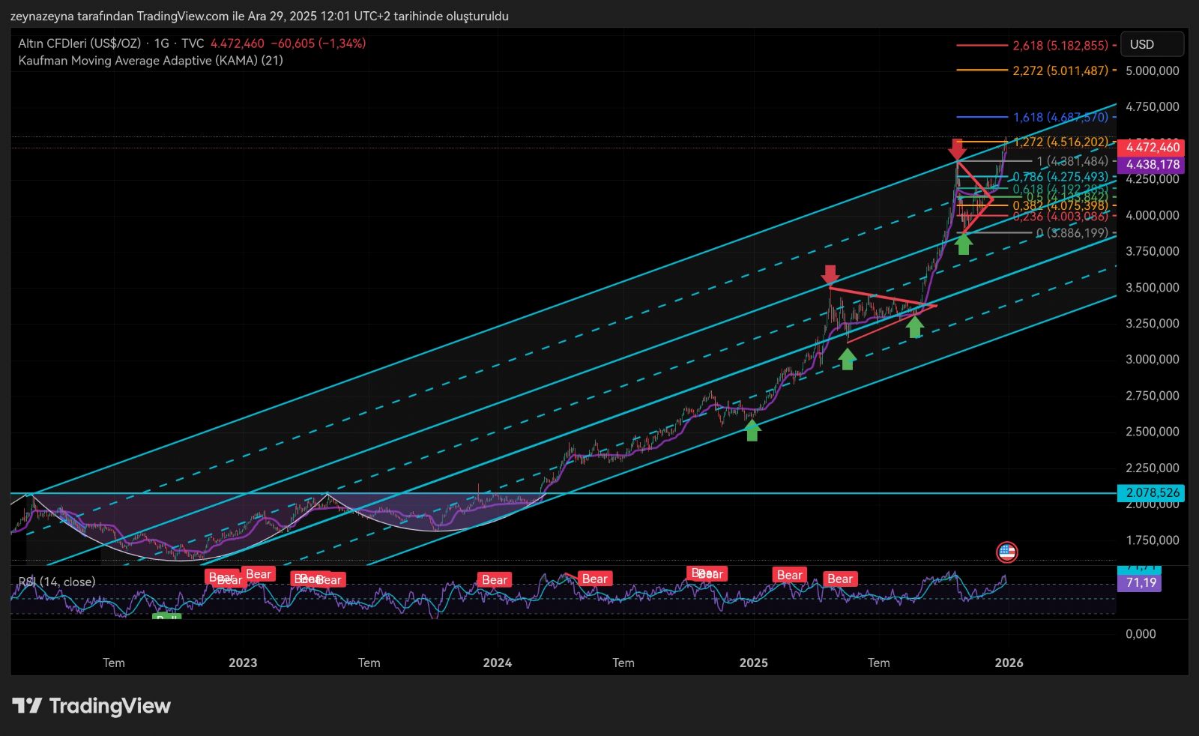
Task: Click green up arrow below the 3,886 Fibonacci level
Action: coord(964,244)
